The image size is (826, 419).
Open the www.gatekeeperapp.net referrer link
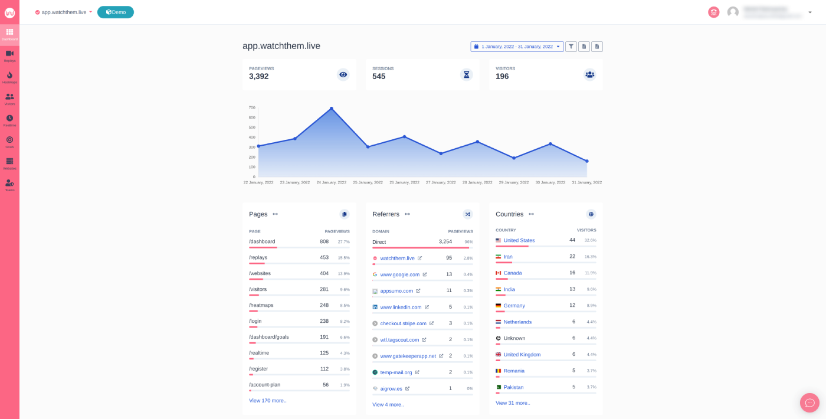point(408,356)
